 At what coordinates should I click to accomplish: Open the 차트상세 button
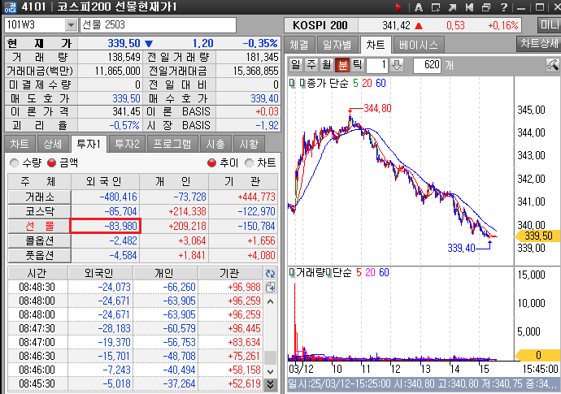point(539,44)
